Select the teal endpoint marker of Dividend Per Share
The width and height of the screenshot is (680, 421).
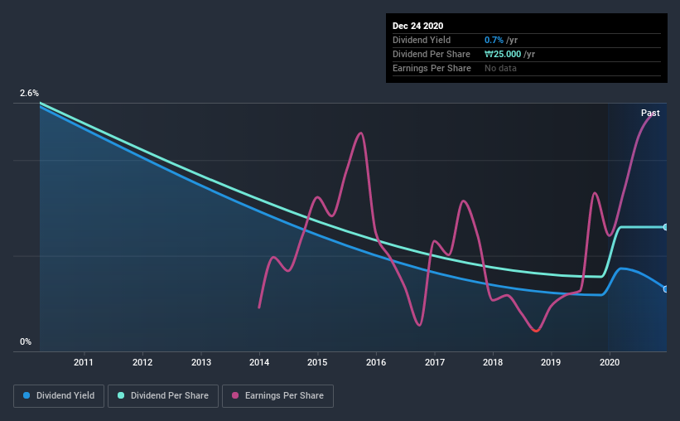[665, 227]
